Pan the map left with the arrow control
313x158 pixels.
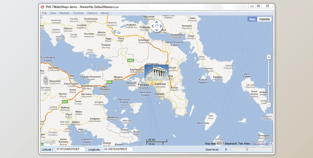153,26
